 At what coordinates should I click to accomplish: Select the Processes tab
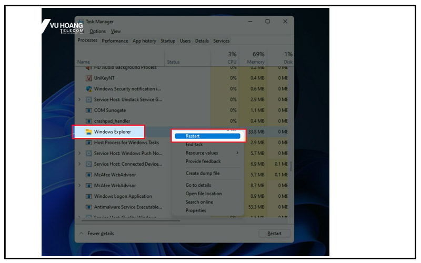tap(87, 41)
